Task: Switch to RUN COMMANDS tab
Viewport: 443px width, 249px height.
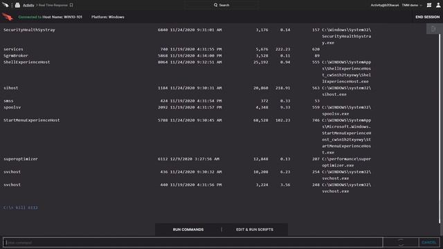Action: pyautogui.click(x=188, y=230)
